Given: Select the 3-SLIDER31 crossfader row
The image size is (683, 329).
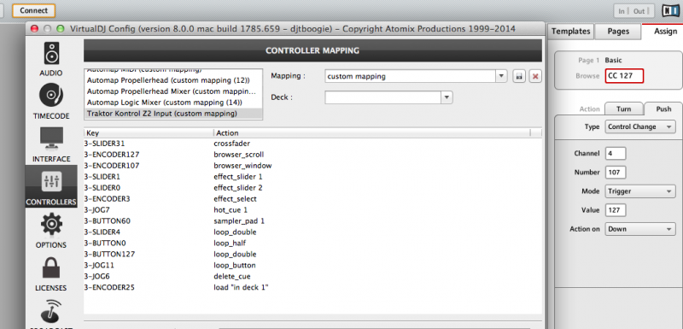Looking at the screenshot, I should [x=312, y=144].
